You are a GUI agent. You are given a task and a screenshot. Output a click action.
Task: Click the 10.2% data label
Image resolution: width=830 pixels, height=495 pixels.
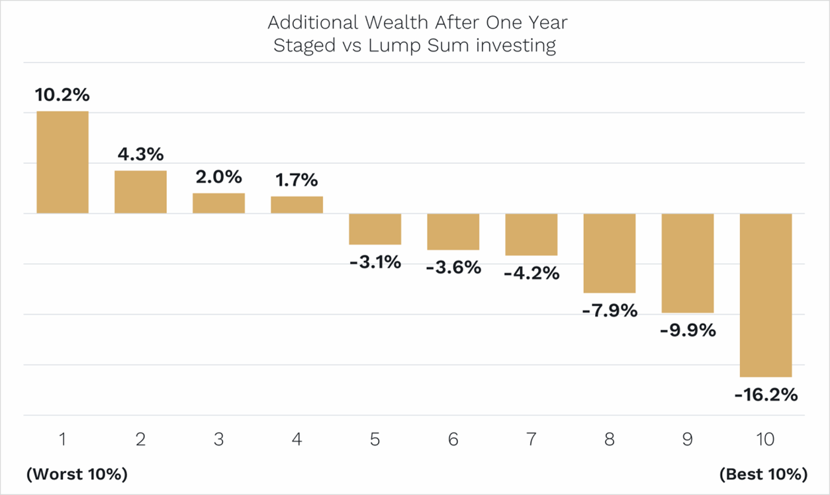point(62,95)
